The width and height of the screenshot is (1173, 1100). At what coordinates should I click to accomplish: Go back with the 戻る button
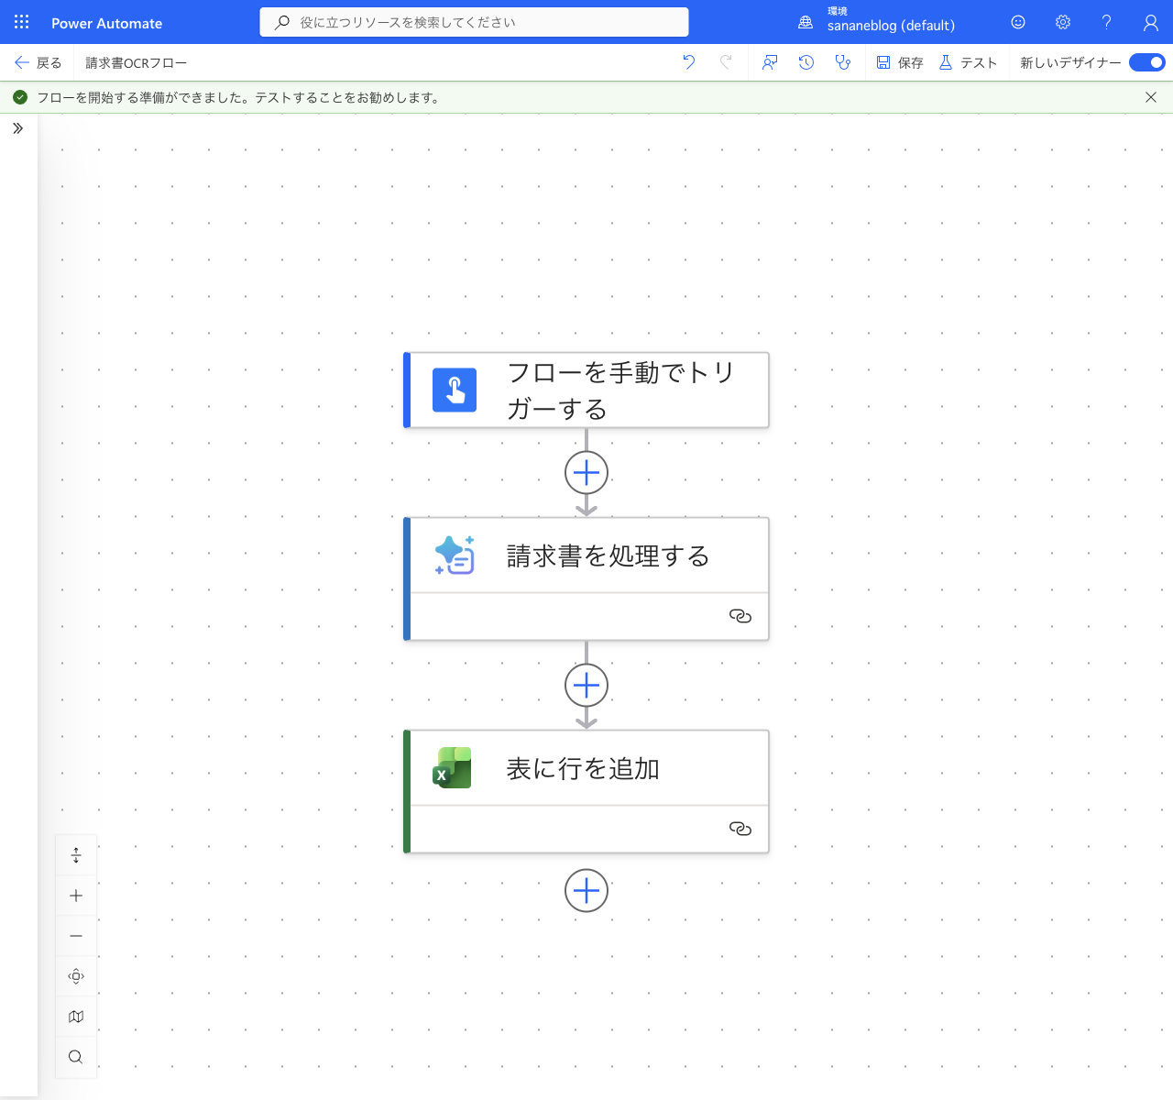pos(38,62)
